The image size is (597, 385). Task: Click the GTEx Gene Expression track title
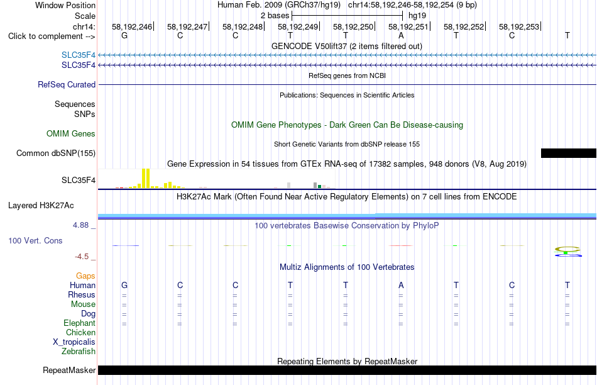[x=347, y=164]
